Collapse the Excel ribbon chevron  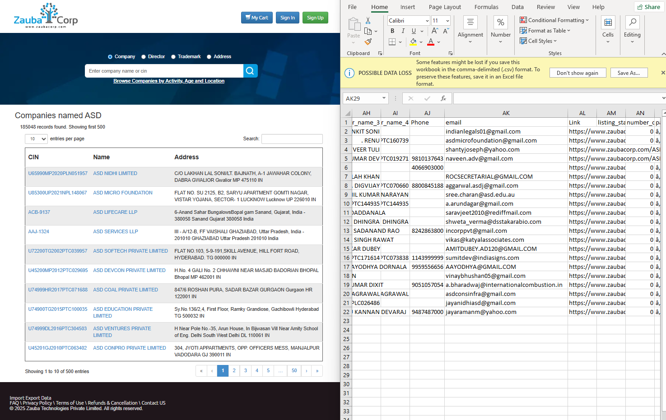tap(663, 54)
